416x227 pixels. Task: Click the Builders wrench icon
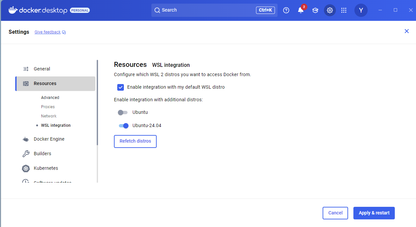[x=26, y=154]
